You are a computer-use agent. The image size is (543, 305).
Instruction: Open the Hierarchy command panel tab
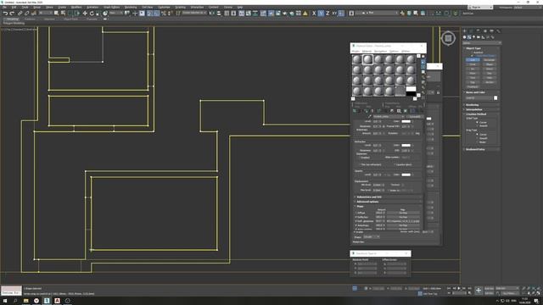tap(479, 31)
